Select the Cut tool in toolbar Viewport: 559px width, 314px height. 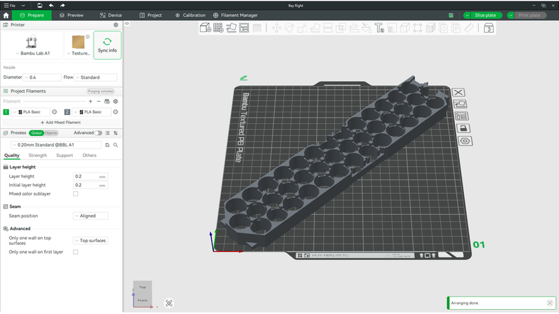[x=328, y=28]
